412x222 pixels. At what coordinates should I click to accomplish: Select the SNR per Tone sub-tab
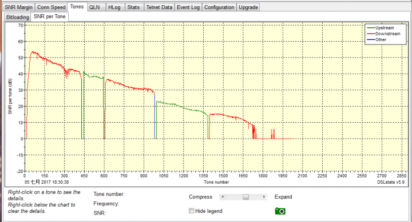pyautogui.click(x=49, y=17)
